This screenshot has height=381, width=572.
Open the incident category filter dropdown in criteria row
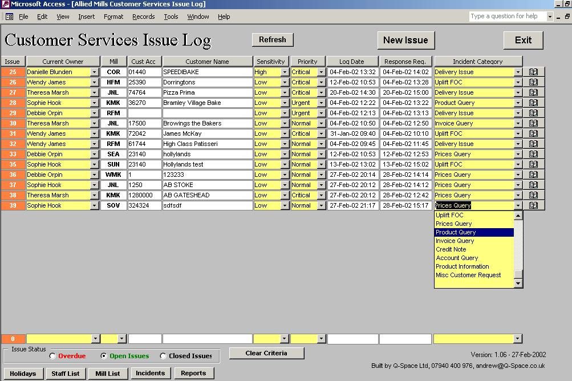[x=517, y=339]
